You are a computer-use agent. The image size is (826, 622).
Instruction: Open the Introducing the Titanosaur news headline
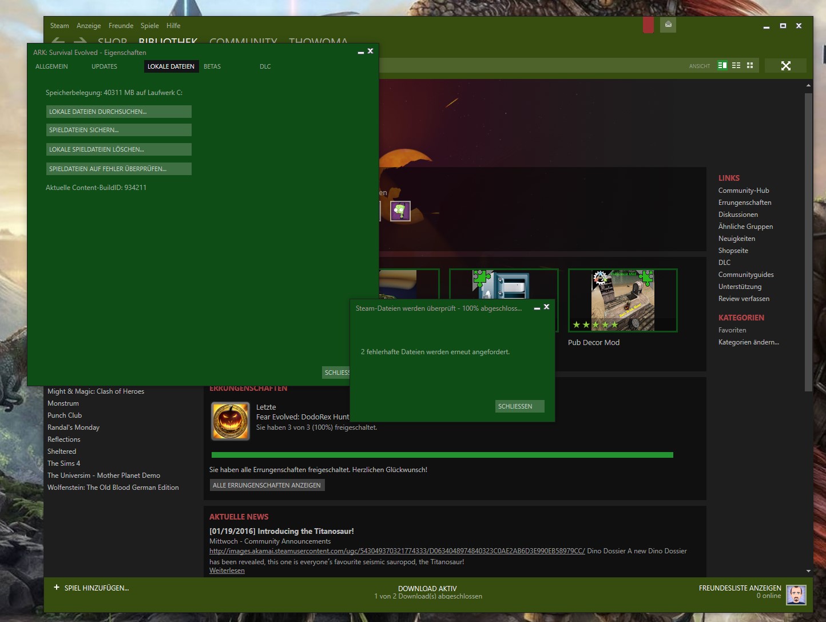(281, 531)
